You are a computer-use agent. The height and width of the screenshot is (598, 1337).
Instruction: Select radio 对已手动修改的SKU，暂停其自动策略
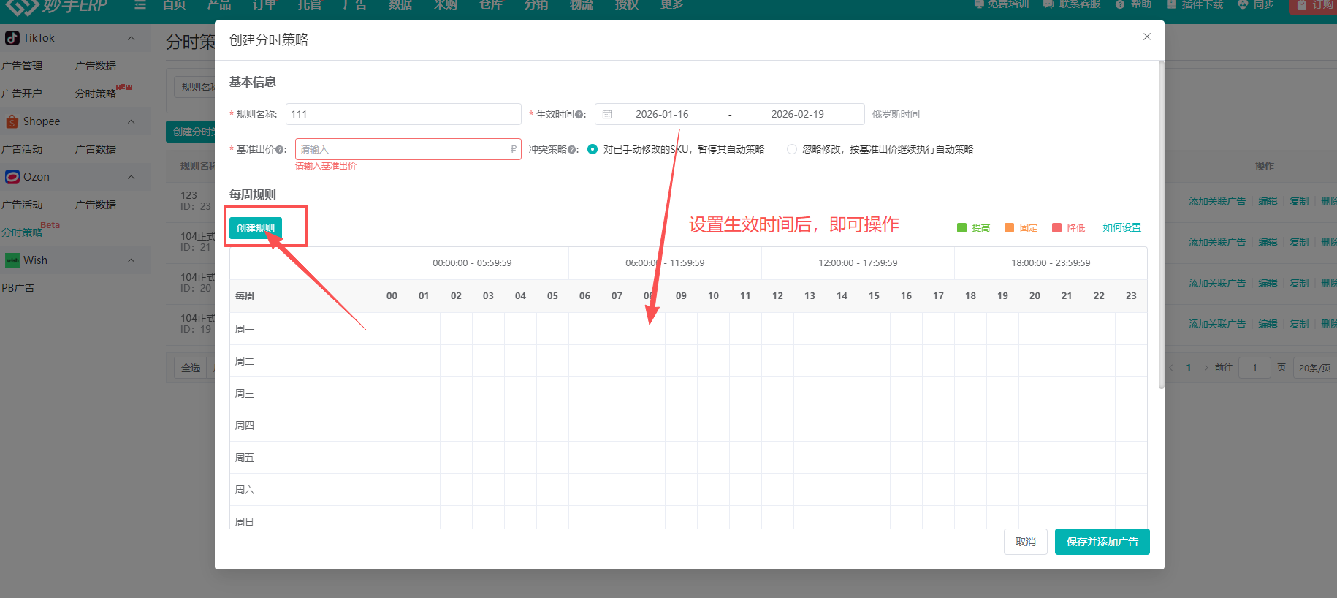[593, 149]
